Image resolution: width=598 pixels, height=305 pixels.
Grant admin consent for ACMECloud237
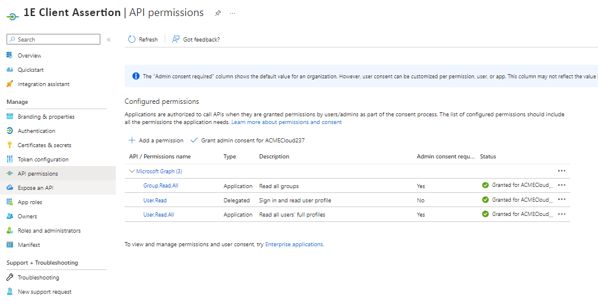pos(248,141)
